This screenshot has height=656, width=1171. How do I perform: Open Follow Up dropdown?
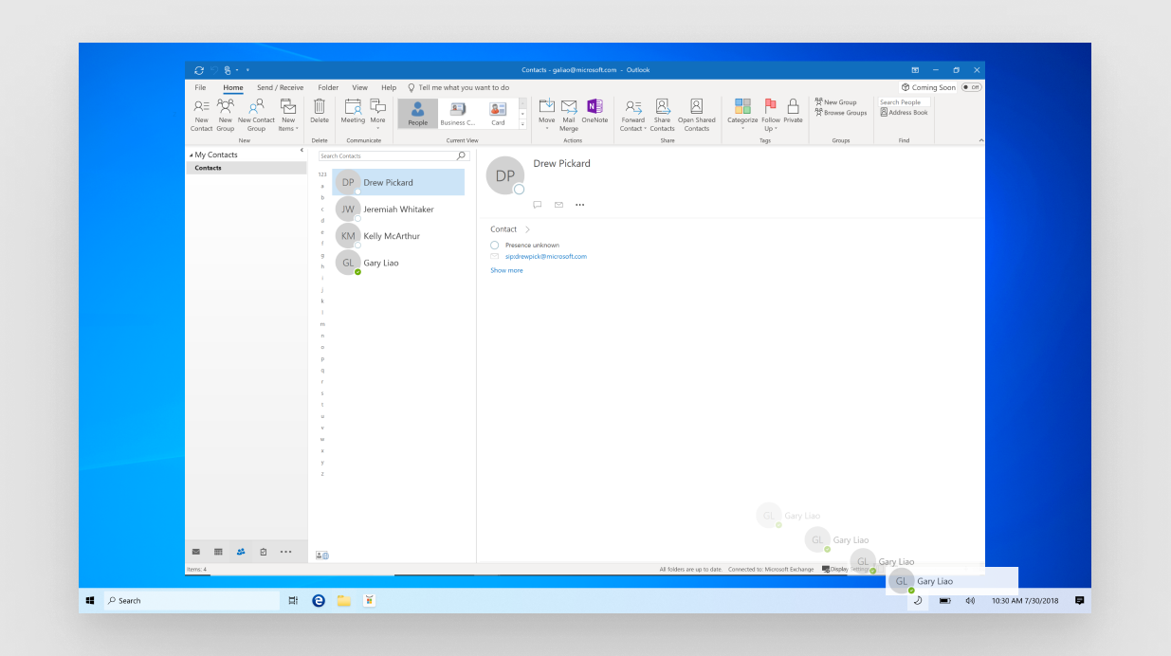point(771,115)
